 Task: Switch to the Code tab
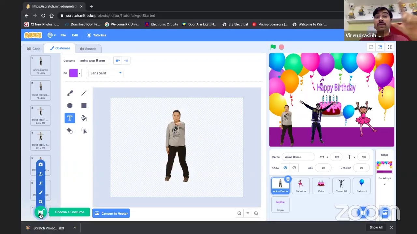click(x=34, y=49)
